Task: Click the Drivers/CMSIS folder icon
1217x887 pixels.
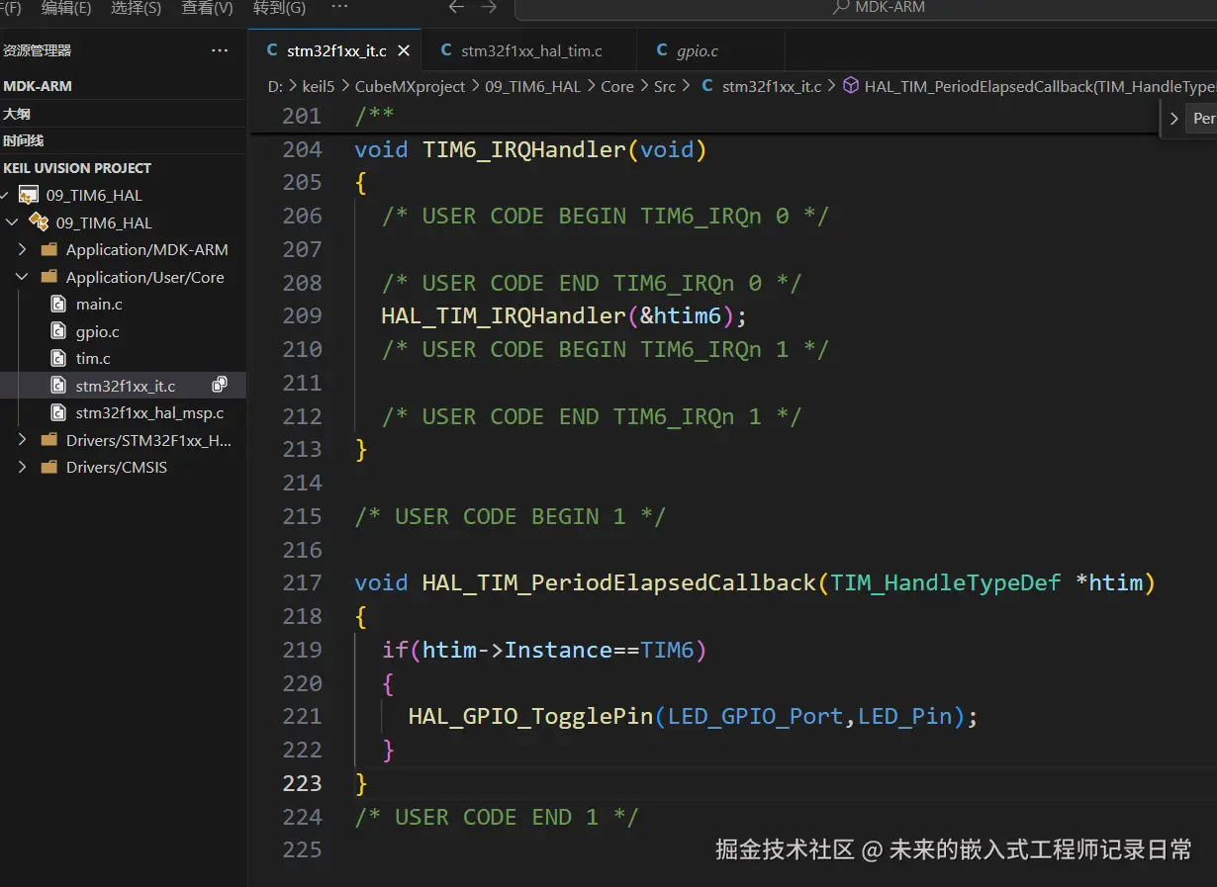Action: [48, 467]
